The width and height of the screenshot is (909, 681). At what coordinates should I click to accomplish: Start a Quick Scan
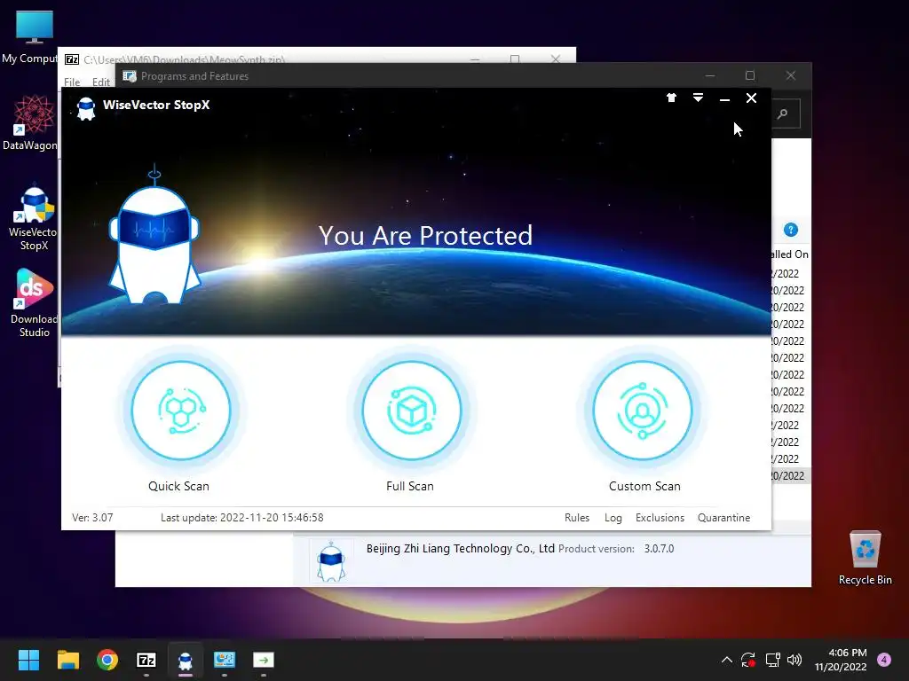(180, 411)
